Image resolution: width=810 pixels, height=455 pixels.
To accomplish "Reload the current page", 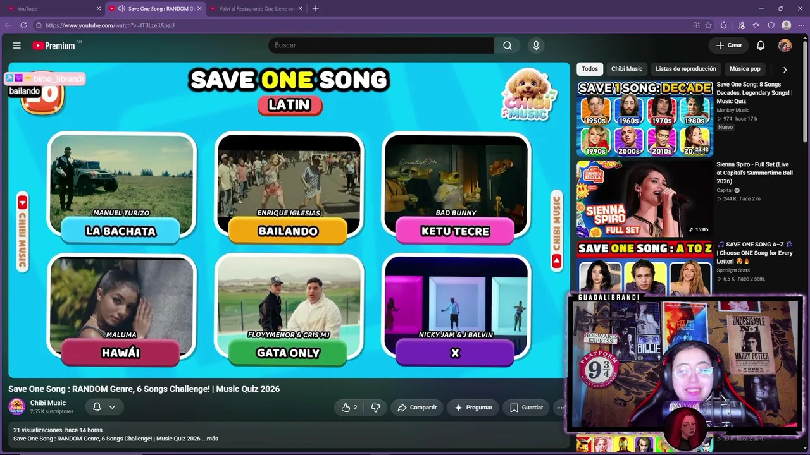I will point(23,25).
